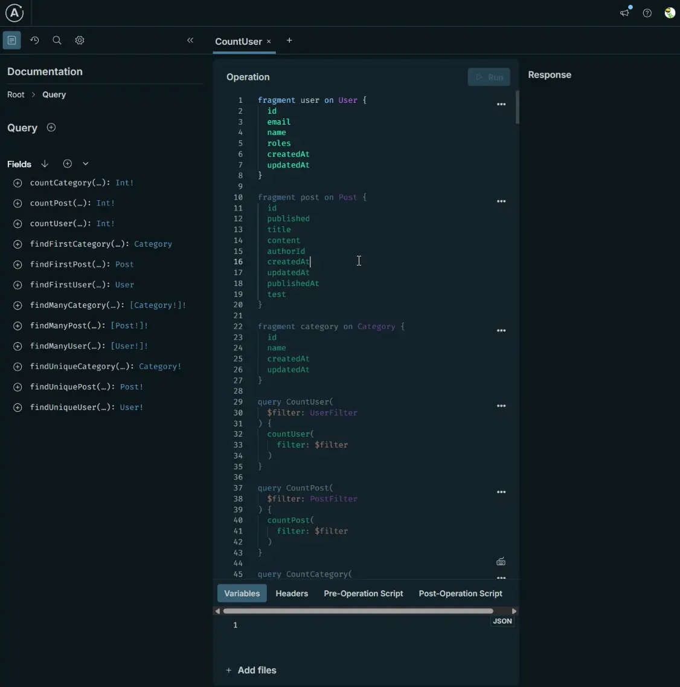The width and height of the screenshot is (680, 687).
Task: Click Query breadcrumb
Action: pos(54,94)
